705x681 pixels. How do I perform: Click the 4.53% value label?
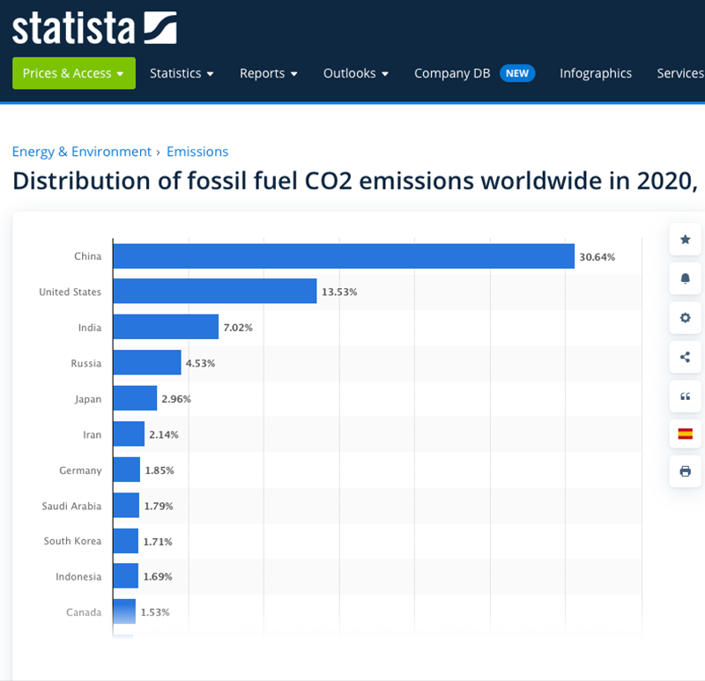(x=201, y=363)
